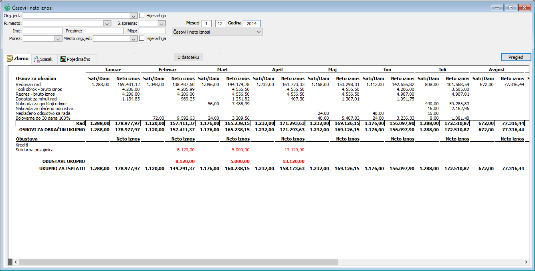This screenshot has height=271, width=535.
Task: Select the Godina year field
Action: coord(252,24)
